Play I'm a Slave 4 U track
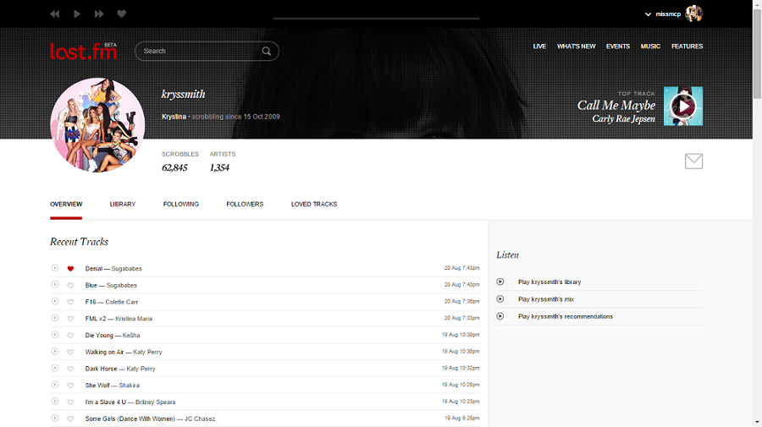 pos(55,401)
